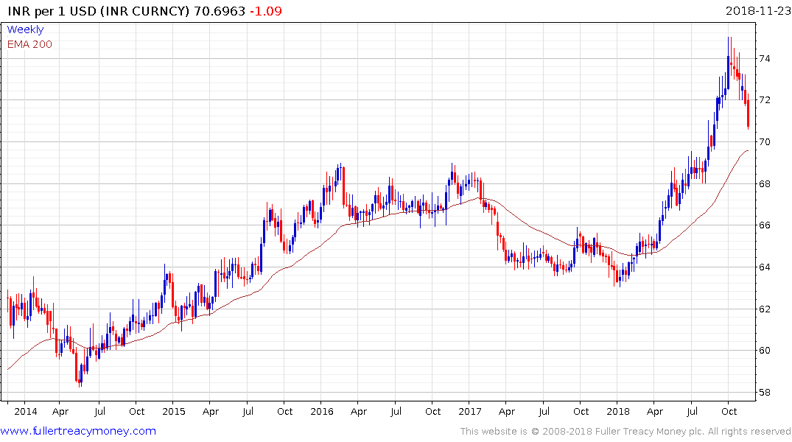Click the 70 y-axis label

764,142
